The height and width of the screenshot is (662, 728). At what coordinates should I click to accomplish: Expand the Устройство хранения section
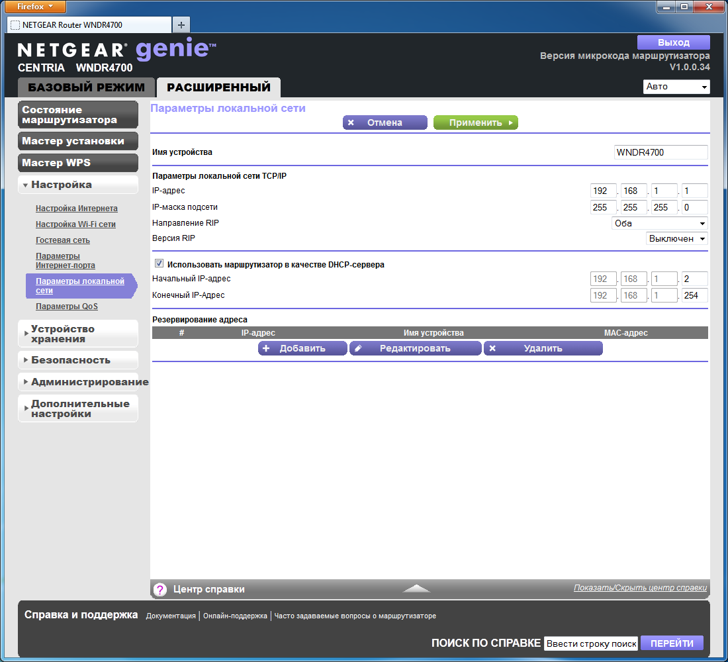point(78,334)
